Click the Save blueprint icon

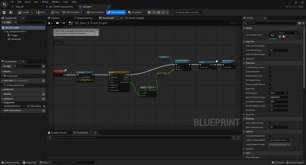pyautogui.click(x=4, y=12)
